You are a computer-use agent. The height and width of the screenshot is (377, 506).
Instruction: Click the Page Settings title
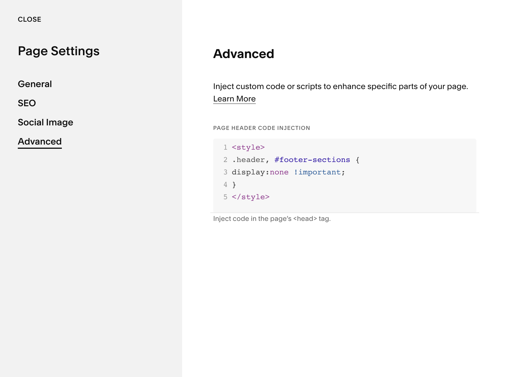[59, 51]
